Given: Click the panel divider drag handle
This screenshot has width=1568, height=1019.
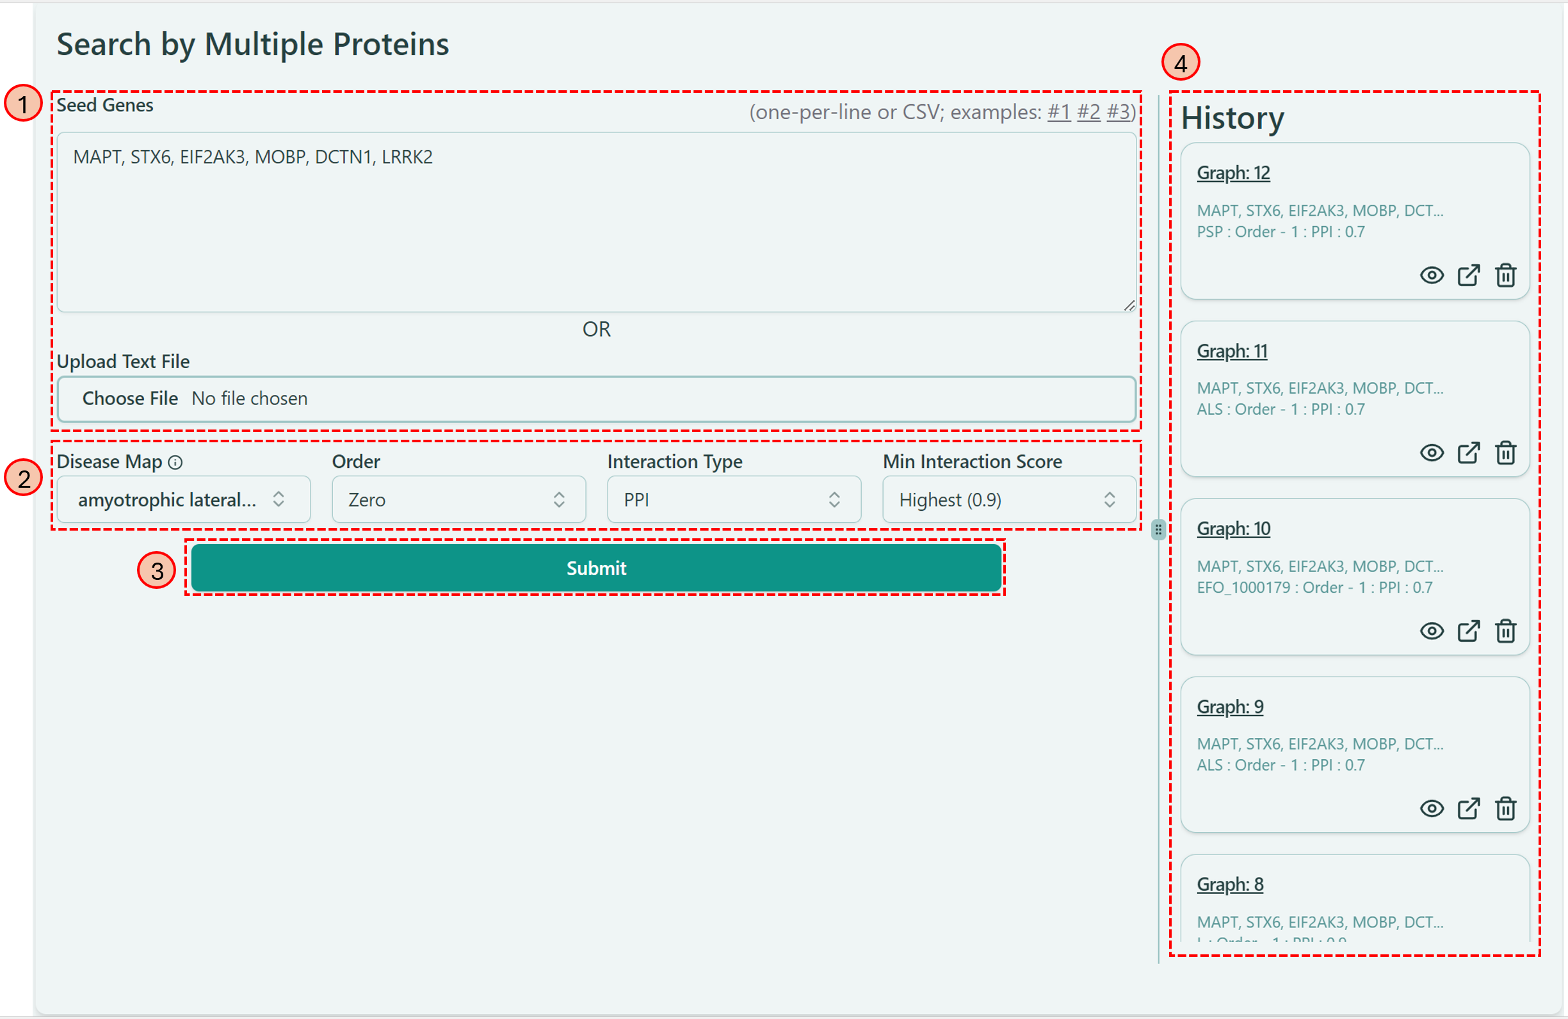Looking at the screenshot, I should [1158, 529].
